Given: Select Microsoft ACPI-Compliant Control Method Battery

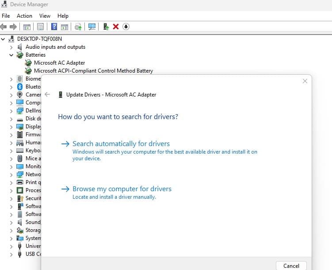Looking at the screenshot, I should coord(93,71).
